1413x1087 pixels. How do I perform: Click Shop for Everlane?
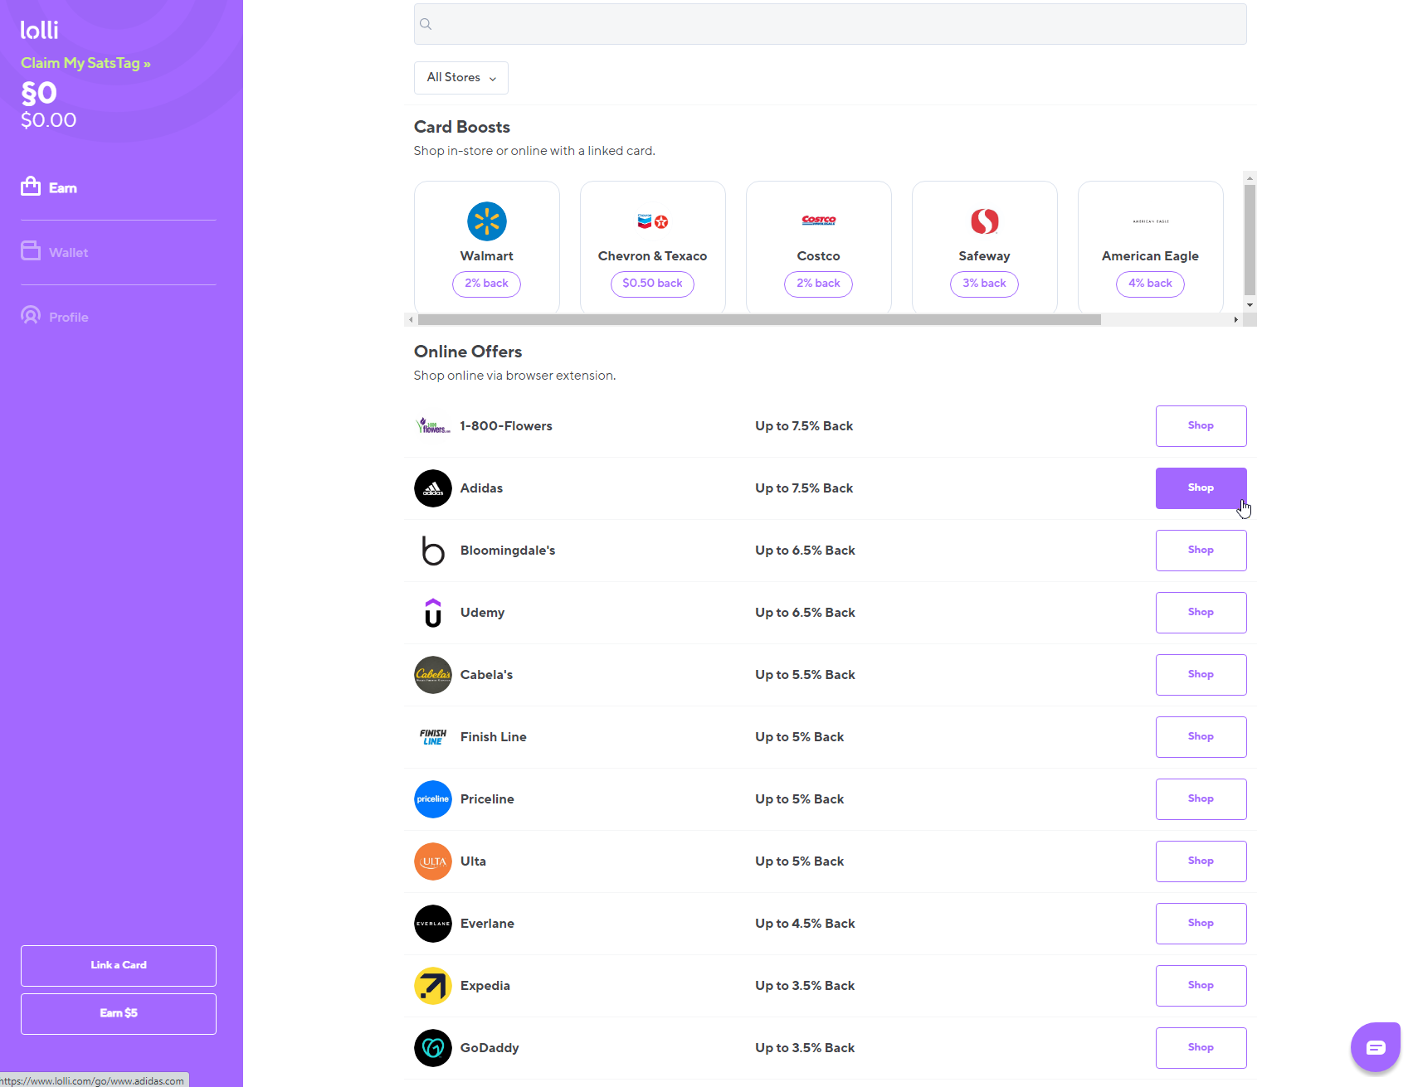pos(1201,924)
